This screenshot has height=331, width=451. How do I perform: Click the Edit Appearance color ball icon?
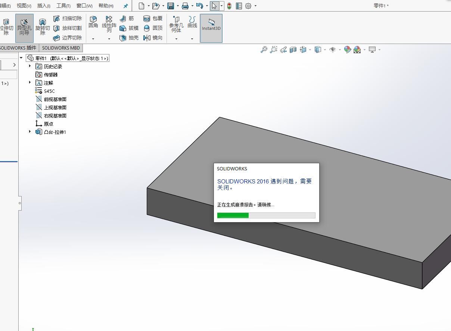(x=347, y=50)
